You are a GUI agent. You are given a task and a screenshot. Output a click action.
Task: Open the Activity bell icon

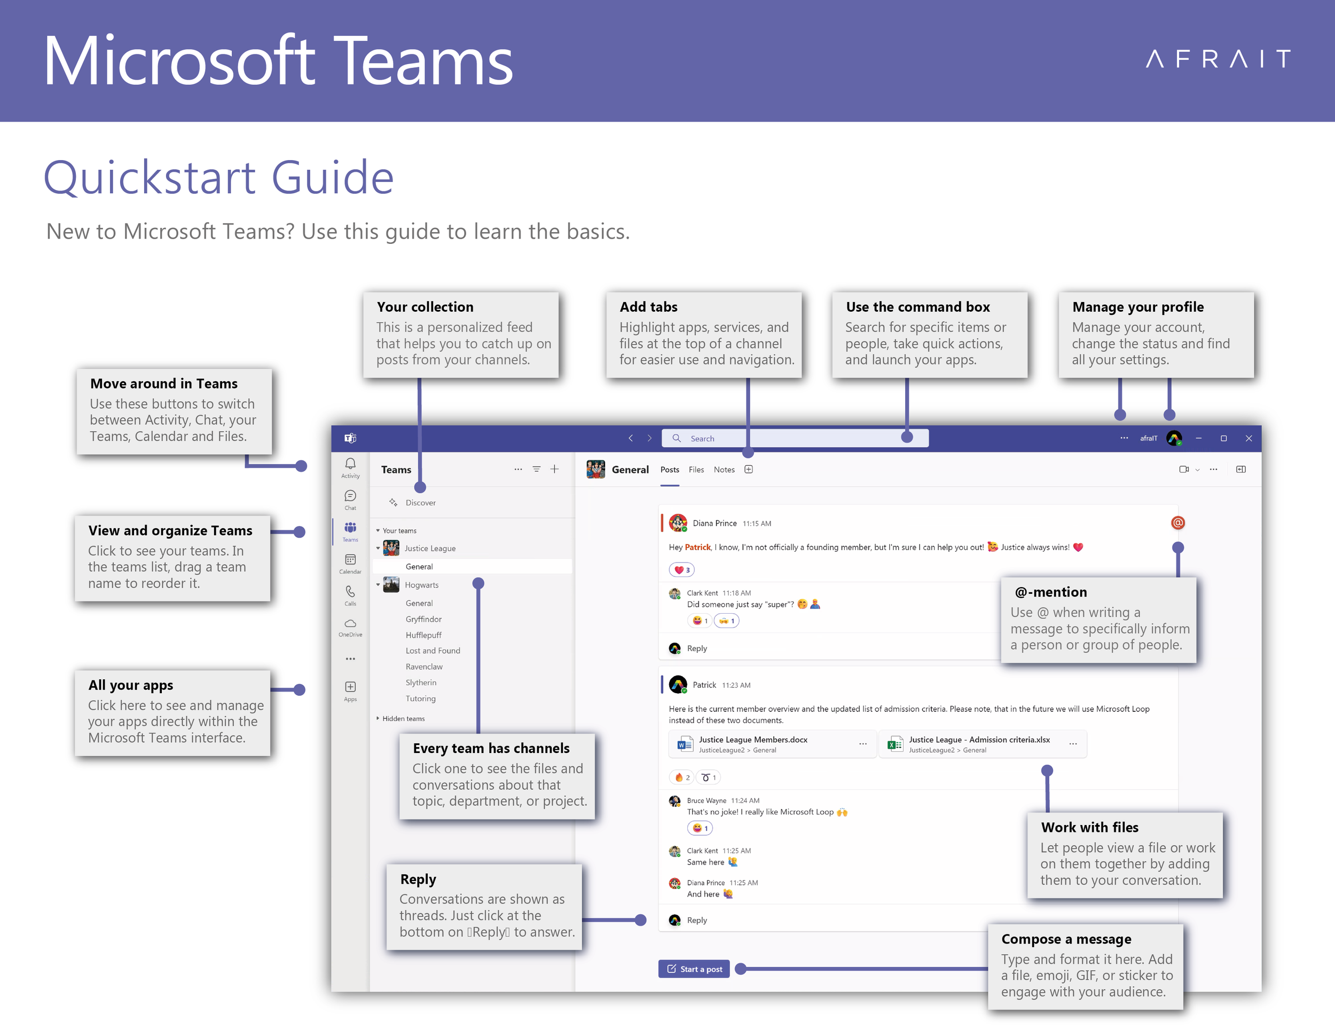[x=350, y=464]
